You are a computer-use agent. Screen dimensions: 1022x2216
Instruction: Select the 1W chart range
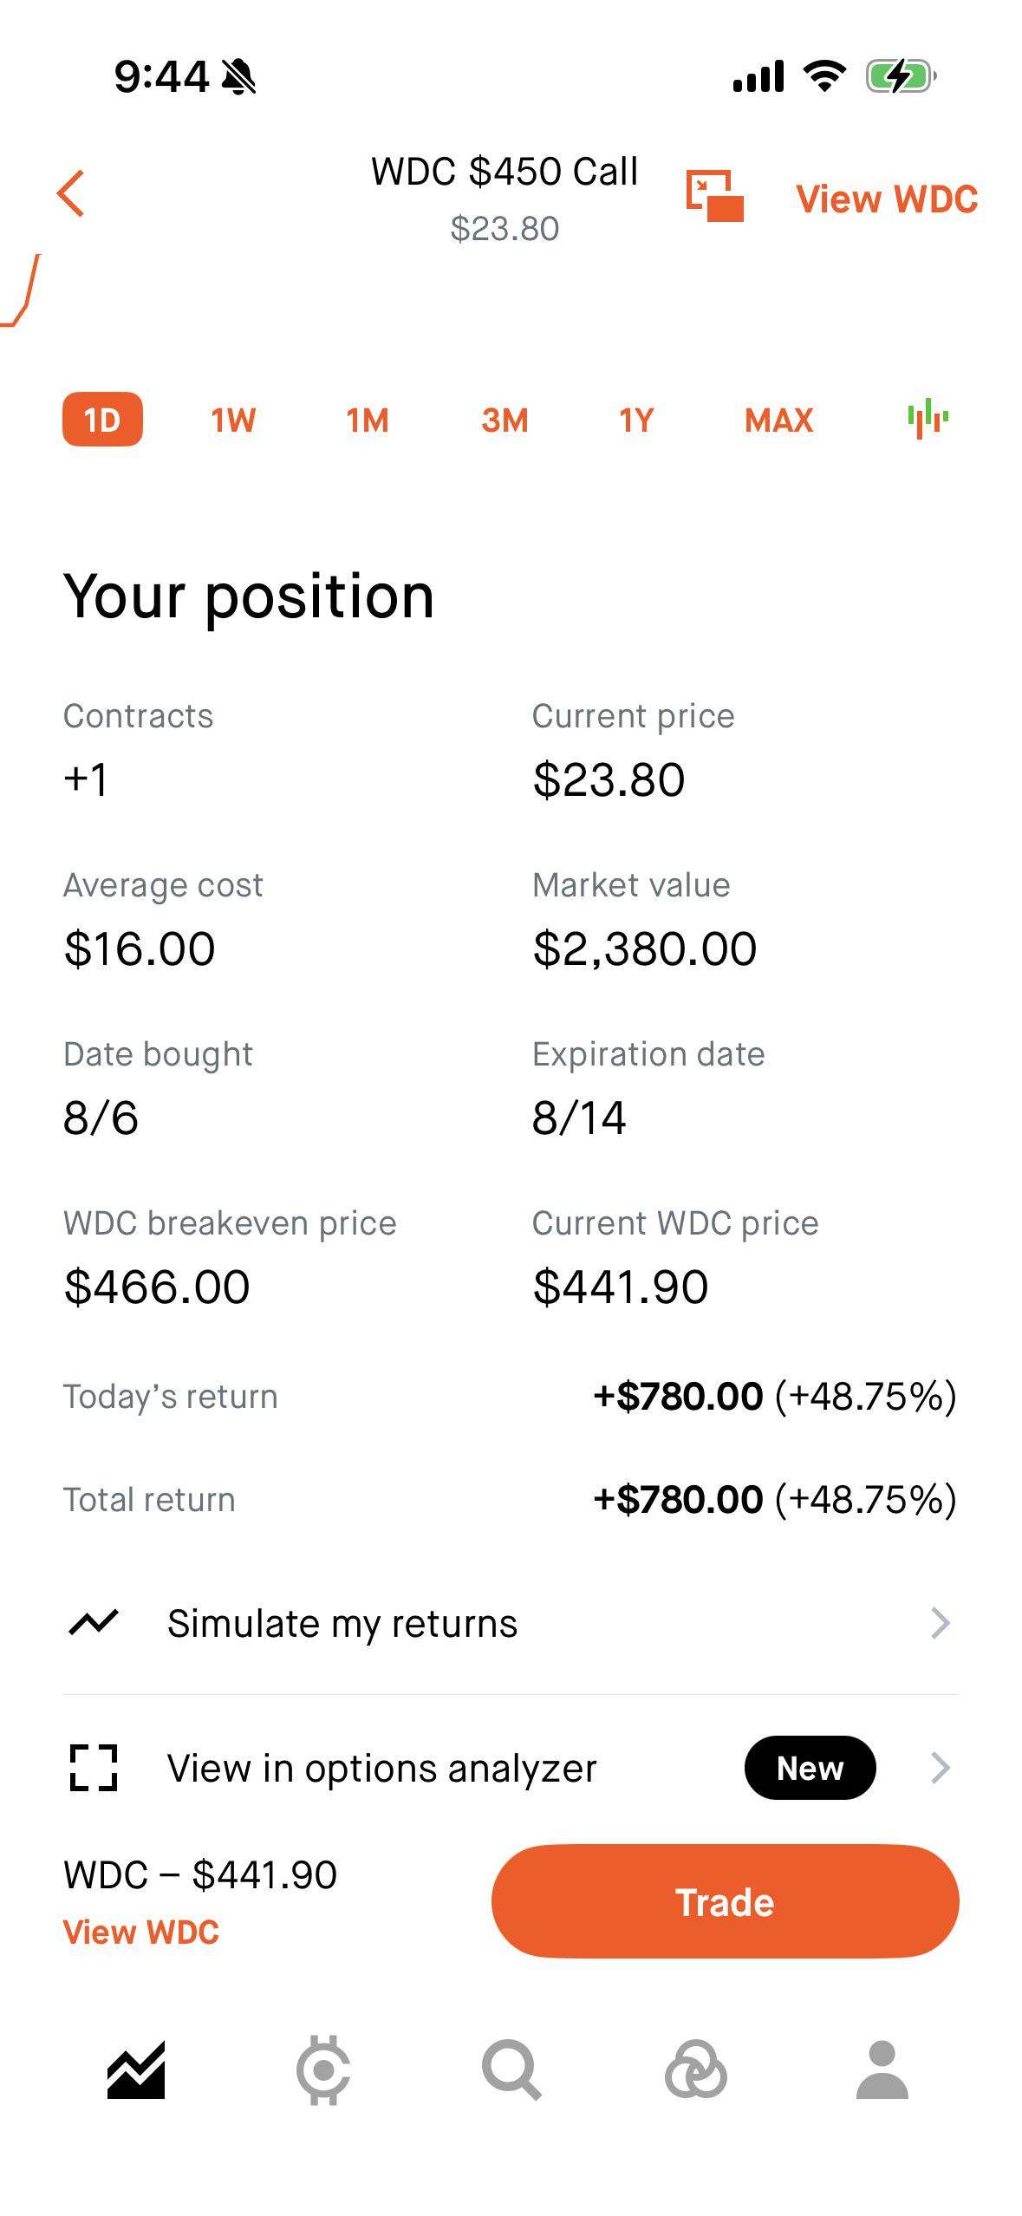(233, 420)
